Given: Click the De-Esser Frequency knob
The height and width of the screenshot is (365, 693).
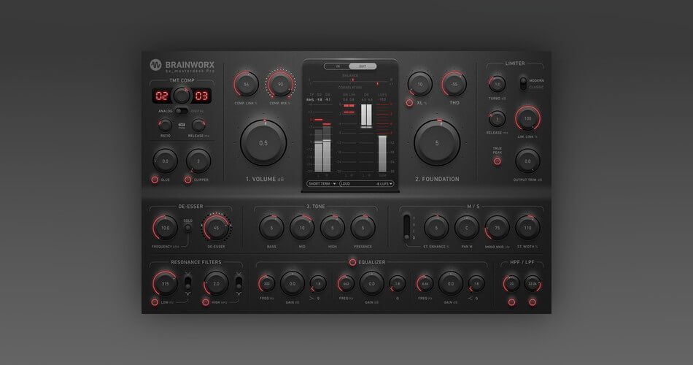Looking at the screenshot, I should coord(165,228).
